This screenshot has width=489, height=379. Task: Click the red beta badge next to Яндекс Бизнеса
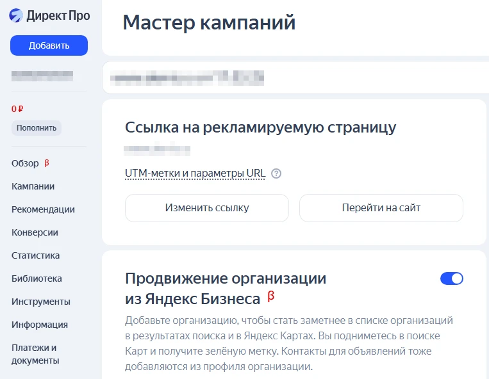[x=270, y=296]
